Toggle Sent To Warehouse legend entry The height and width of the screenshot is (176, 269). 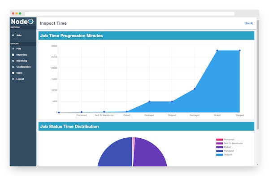pyautogui.click(x=230, y=143)
